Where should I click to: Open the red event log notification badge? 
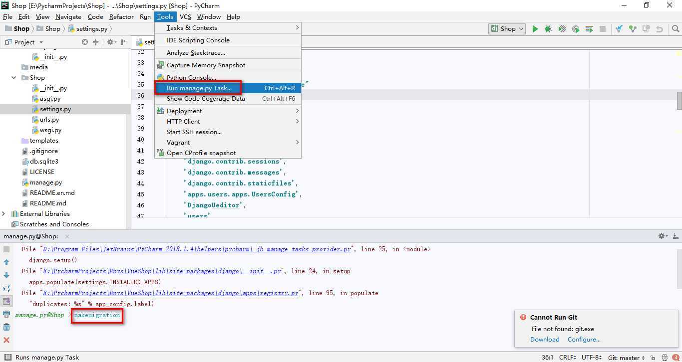[676, 358]
